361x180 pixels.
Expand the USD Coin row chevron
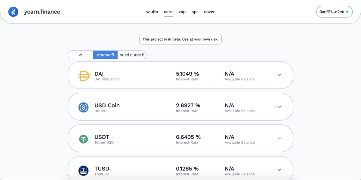(x=279, y=107)
